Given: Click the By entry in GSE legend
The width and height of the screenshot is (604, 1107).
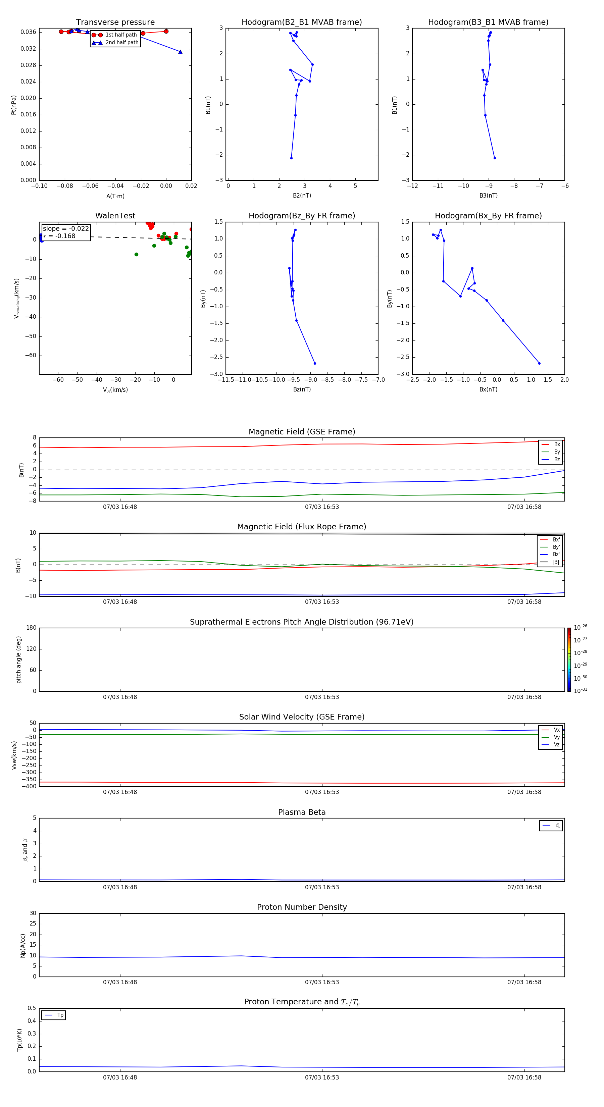Looking at the screenshot, I should click(551, 452).
